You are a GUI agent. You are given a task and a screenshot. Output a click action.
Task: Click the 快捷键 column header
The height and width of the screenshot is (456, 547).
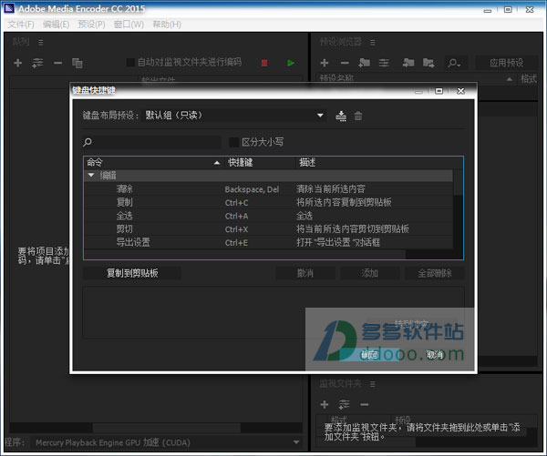(x=240, y=162)
